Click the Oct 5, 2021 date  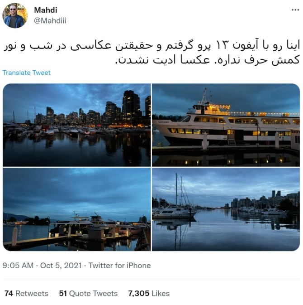61,266
